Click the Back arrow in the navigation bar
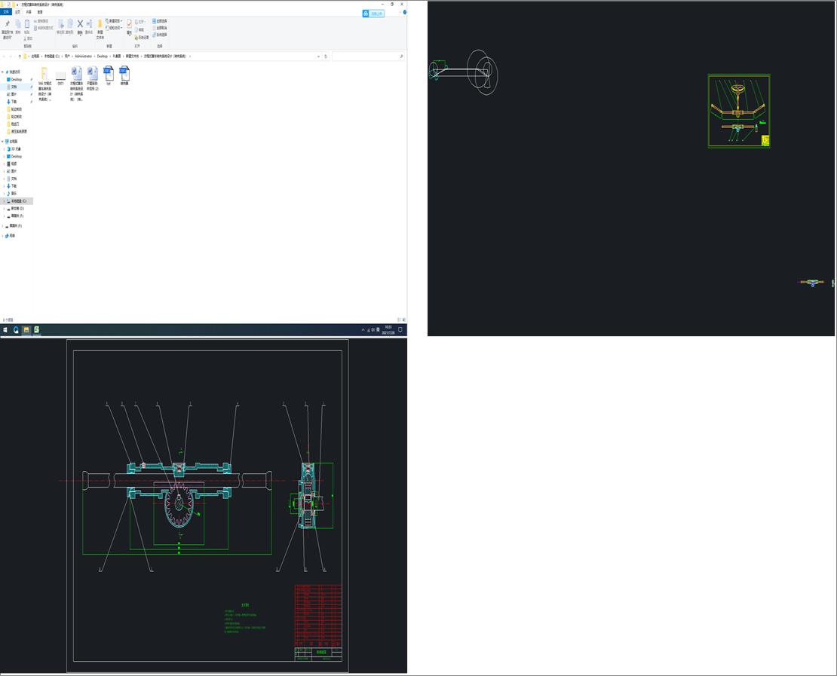The width and height of the screenshot is (837, 676). tap(4, 56)
